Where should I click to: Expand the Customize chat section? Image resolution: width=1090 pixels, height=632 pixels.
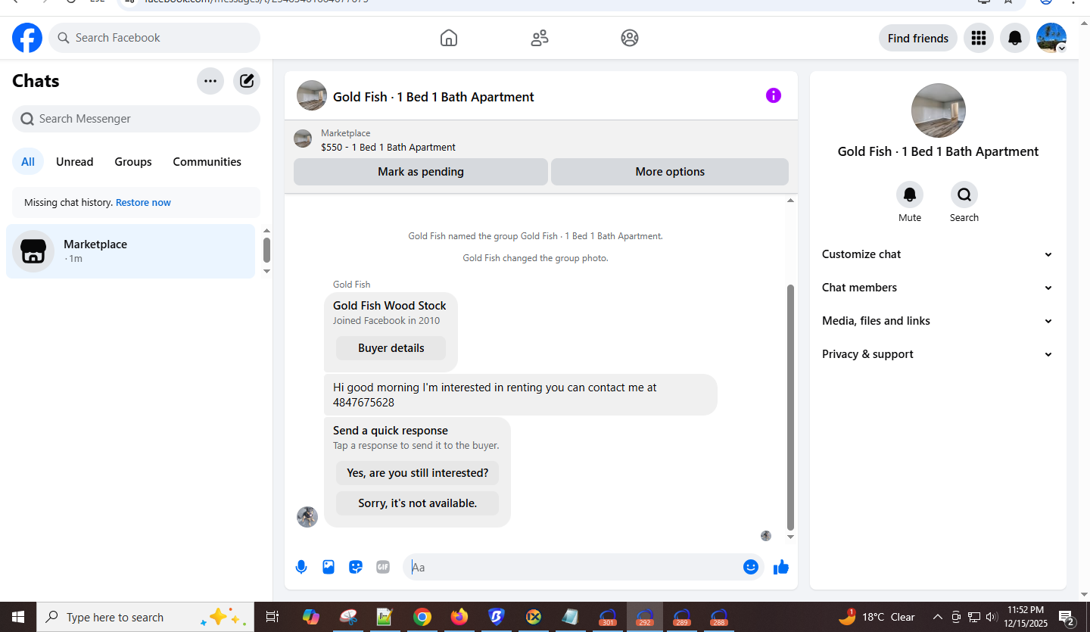(x=938, y=254)
